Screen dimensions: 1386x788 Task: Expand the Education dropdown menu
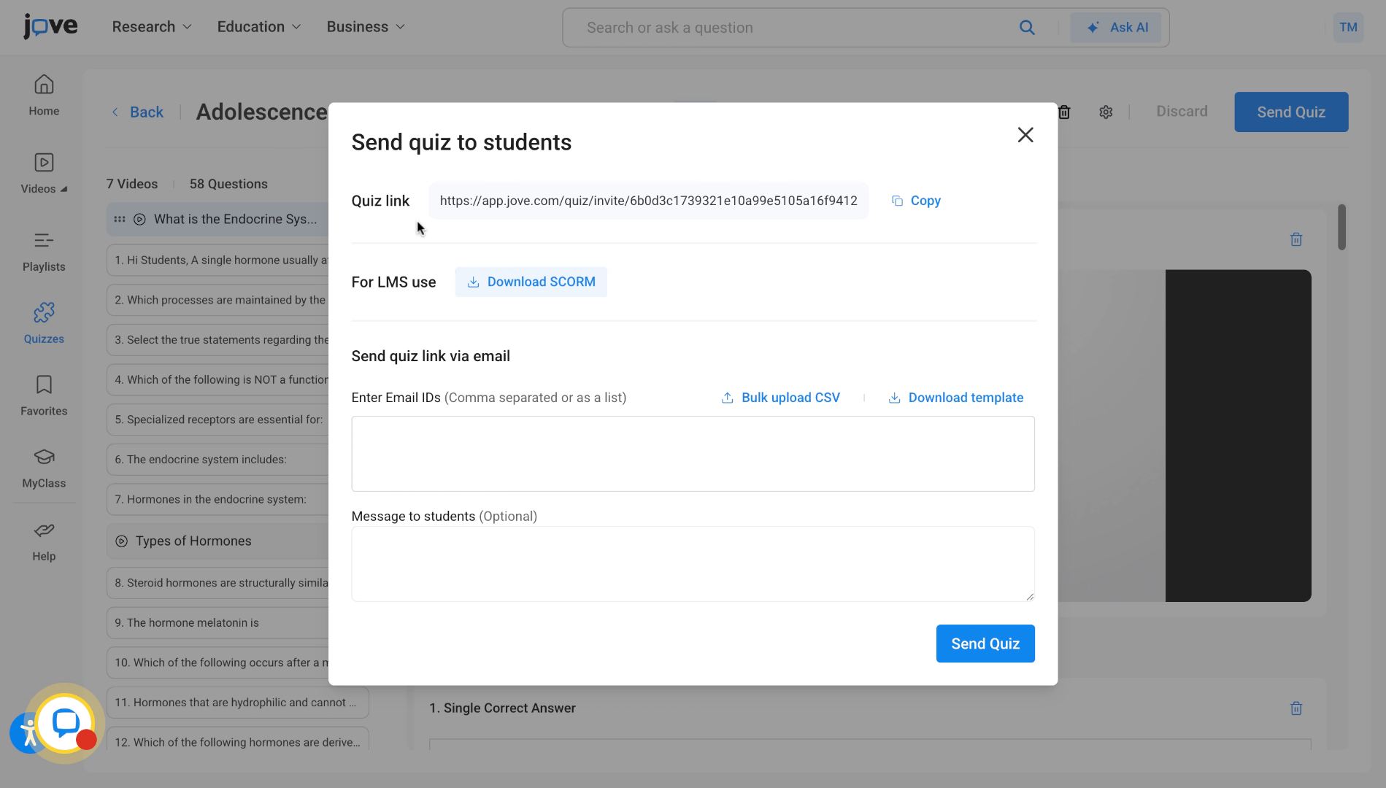(x=258, y=27)
